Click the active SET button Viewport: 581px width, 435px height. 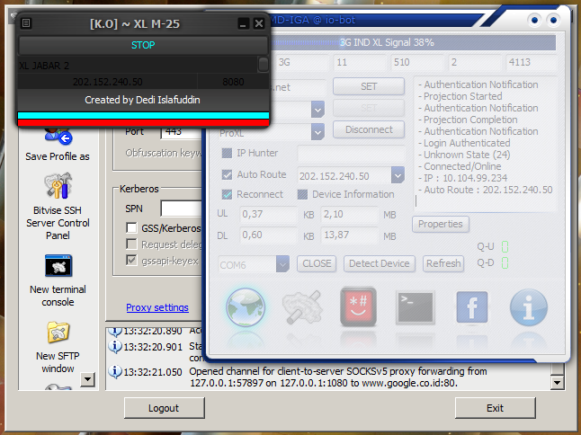[369, 86]
